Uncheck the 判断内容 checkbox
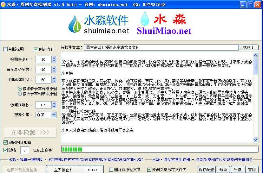 (x=36, y=49)
